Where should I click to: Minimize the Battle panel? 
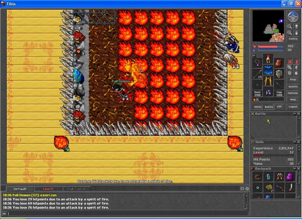click(x=295, y=114)
